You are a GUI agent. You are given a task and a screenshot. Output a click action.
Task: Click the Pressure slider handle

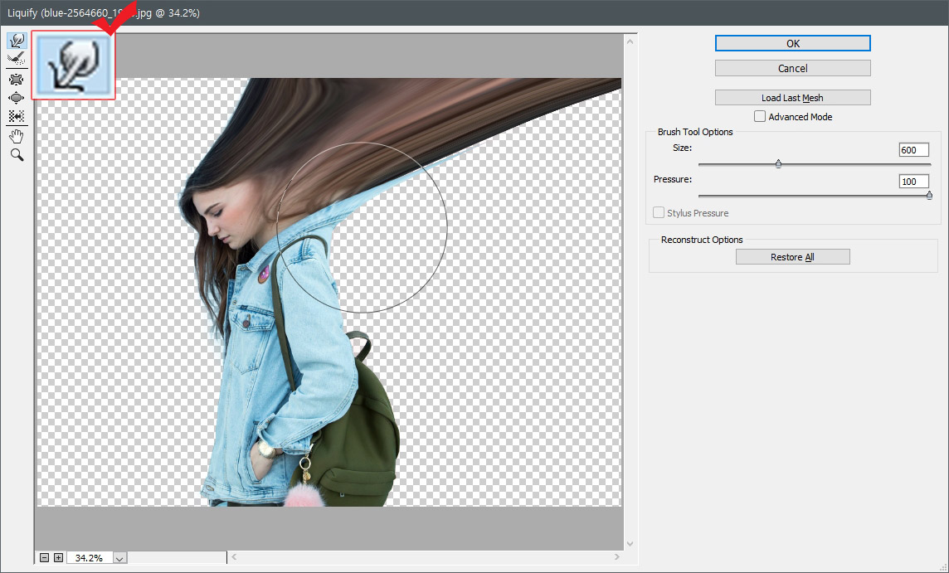coord(929,196)
